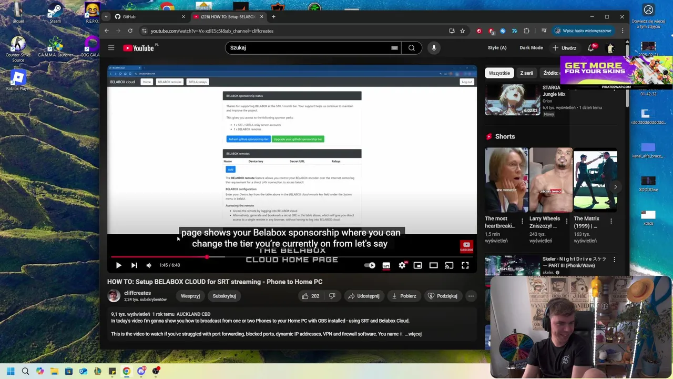Viewport: 673px width, 379px height.
Task: Go to the YouTube home logo
Action: pos(139,48)
